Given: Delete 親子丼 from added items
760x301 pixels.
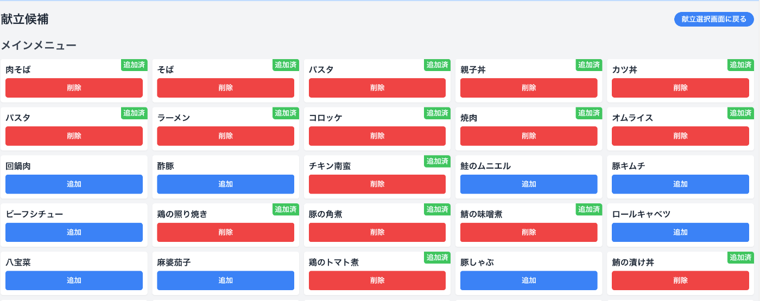Looking at the screenshot, I should point(529,88).
